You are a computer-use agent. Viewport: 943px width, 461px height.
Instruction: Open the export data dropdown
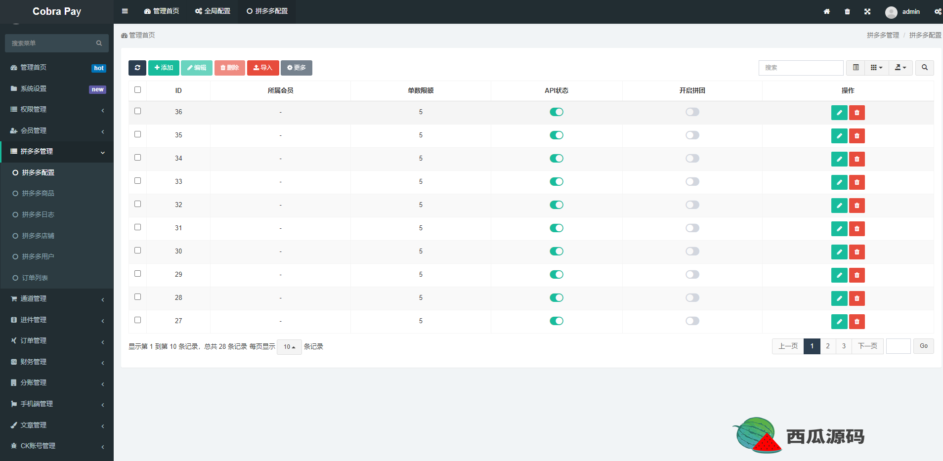[x=900, y=68]
